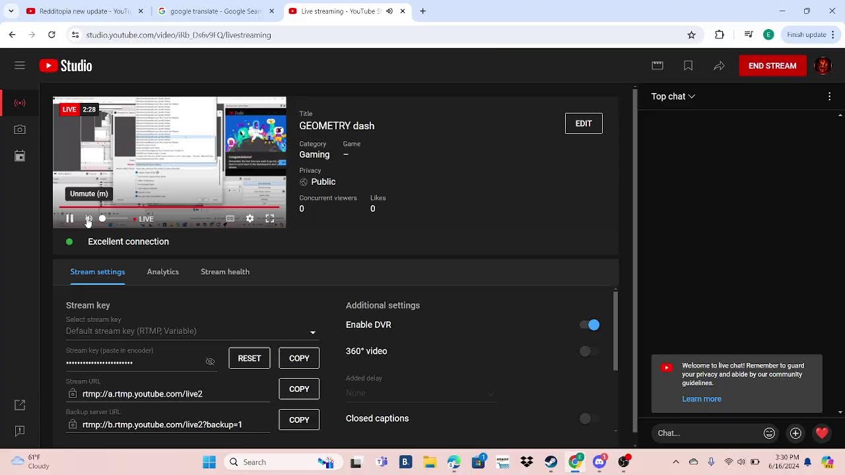The height and width of the screenshot is (475, 845).
Task: Click the Chat message input field
Action: (x=706, y=433)
